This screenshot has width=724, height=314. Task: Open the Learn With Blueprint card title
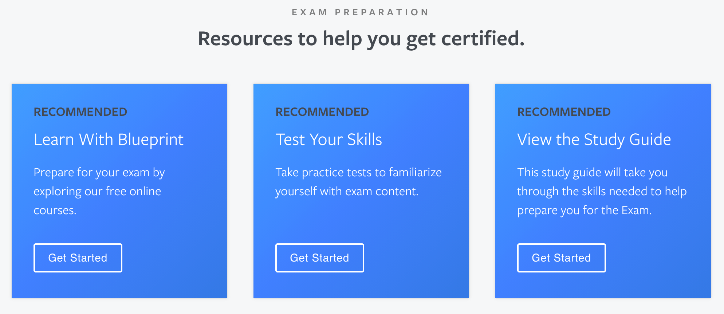click(x=109, y=140)
